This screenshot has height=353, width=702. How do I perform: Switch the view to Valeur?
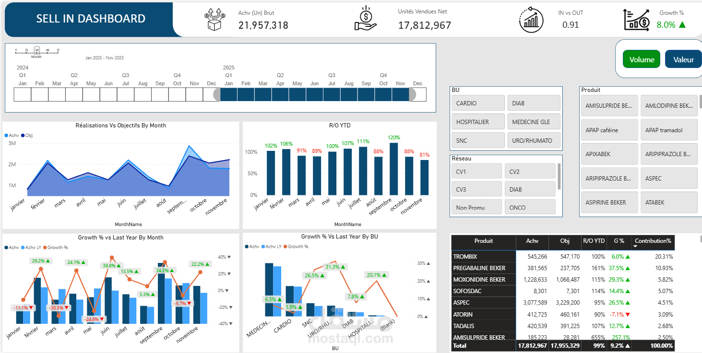point(683,59)
